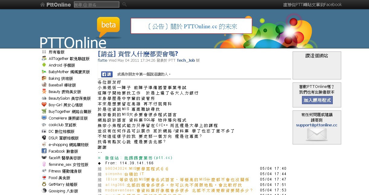Click the BuyTogether shopping cart icon
Screen dimensions: 369x195
point(44,111)
